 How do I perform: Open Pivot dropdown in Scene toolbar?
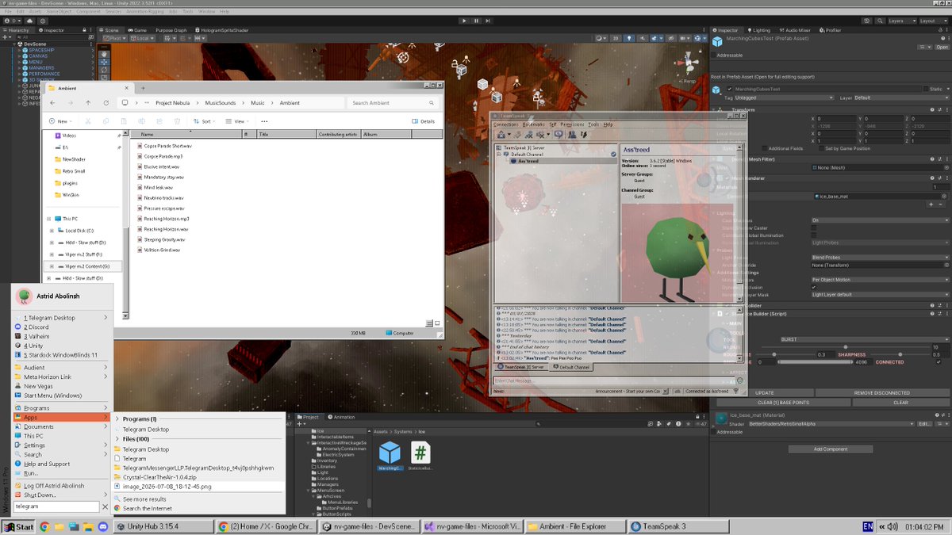(114, 38)
